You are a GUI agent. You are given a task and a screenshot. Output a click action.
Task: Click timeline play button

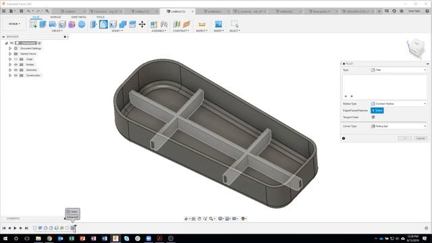tap(15, 228)
